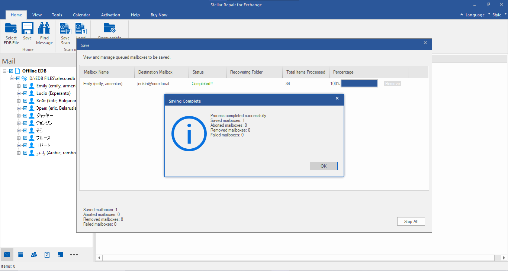
Task: Open the View ribbon tab
Action: click(x=37, y=15)
